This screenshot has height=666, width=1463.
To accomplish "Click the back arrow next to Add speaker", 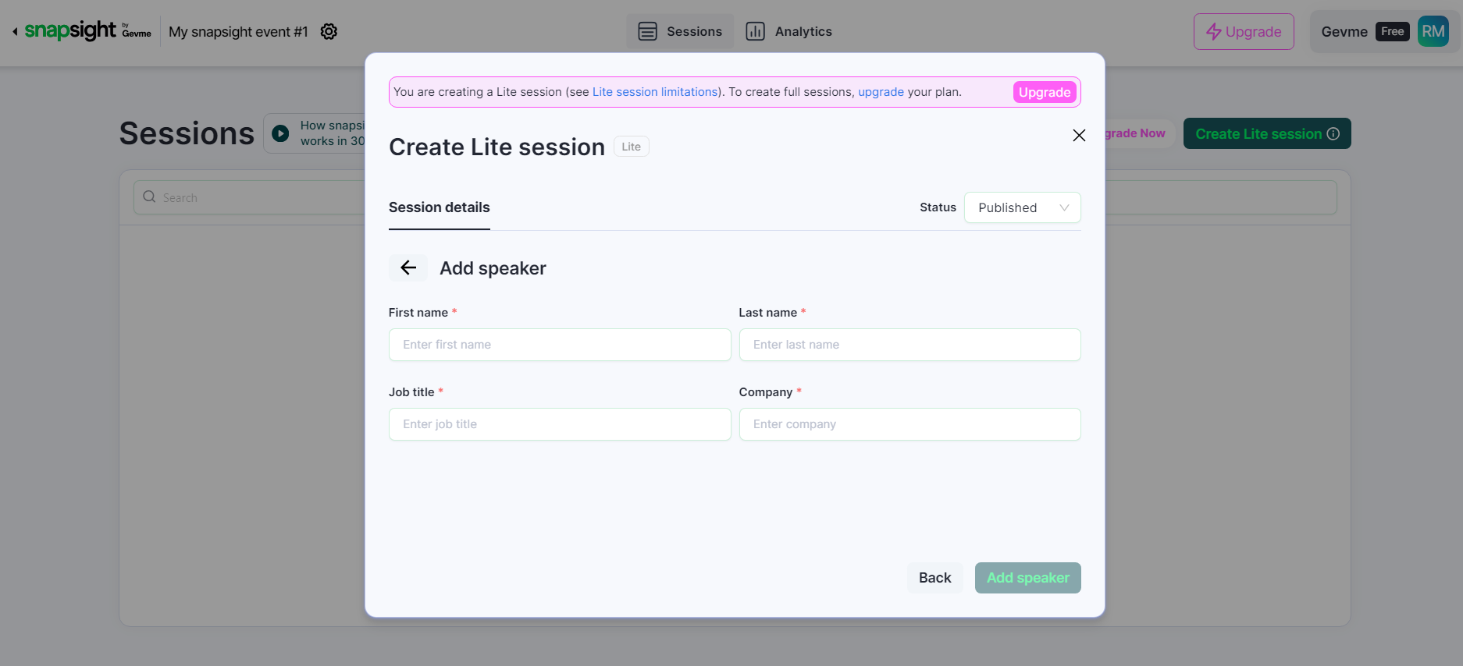I will [408, 268].
